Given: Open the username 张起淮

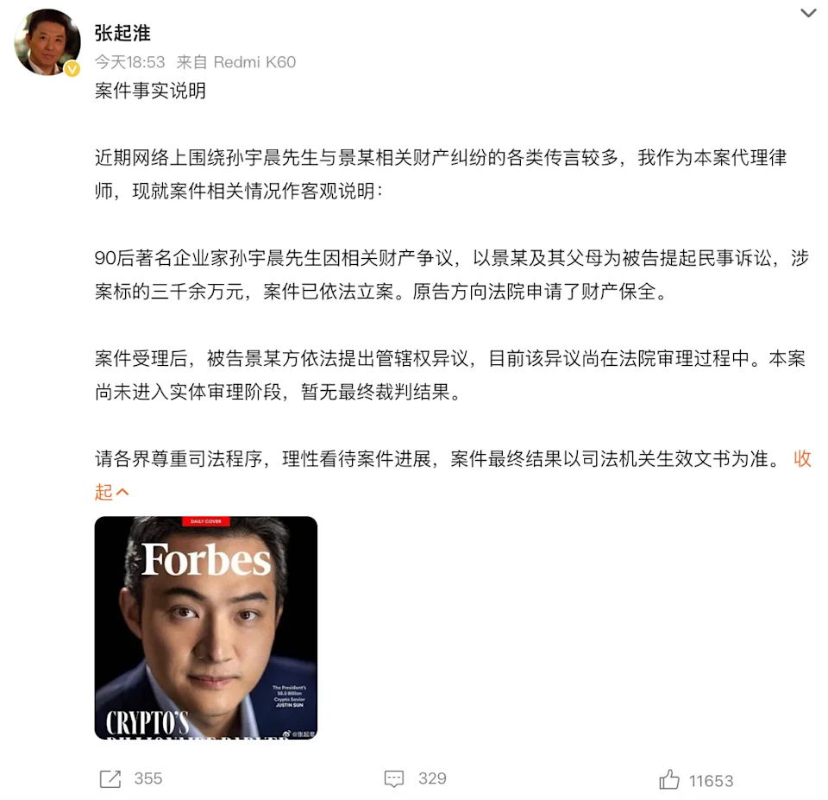Looking at the screenshot, I should click(122, 33).
